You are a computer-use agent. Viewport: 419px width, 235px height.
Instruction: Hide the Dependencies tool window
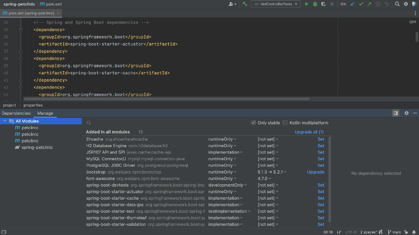pyautogui.click(x=415, y=113)
